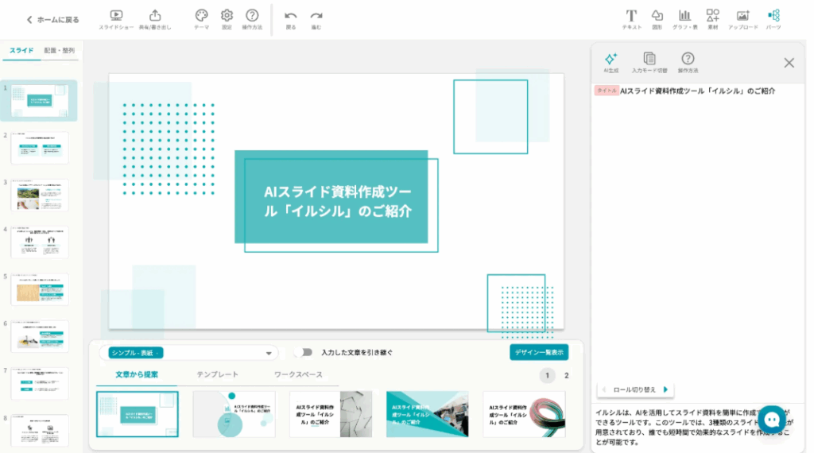
Task: Go back with ホームに戻る
Action: tap(52, 19)
